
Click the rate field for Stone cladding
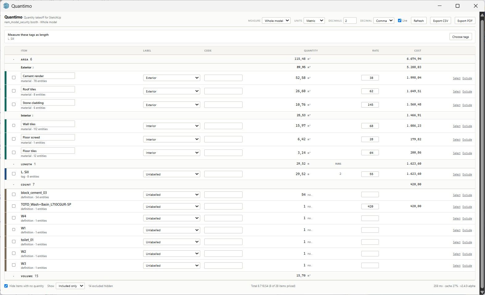point(370,105)
